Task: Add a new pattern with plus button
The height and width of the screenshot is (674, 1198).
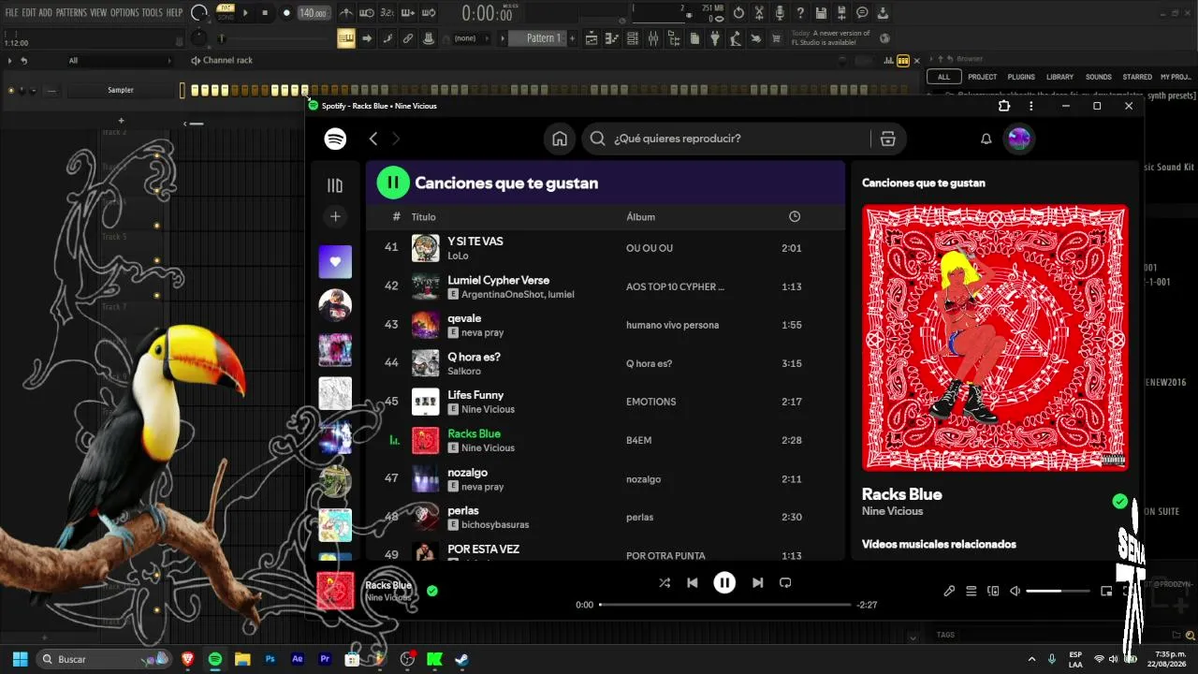Action: pyautogui.click(x=573, y=38)
